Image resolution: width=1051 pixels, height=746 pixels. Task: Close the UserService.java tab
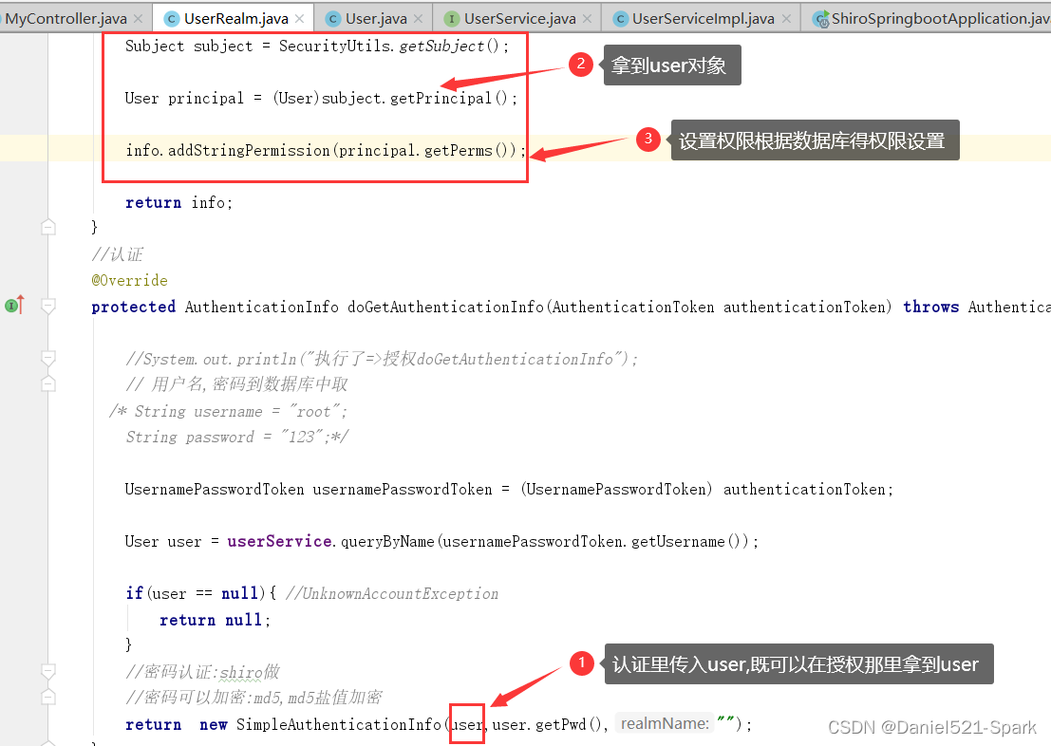tap(587, 19)
